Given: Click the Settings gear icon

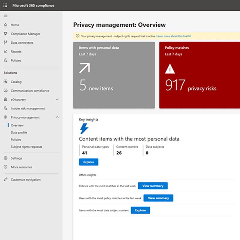Looking at the screenshot, I should pyautogui.click(x=5, y=158).
